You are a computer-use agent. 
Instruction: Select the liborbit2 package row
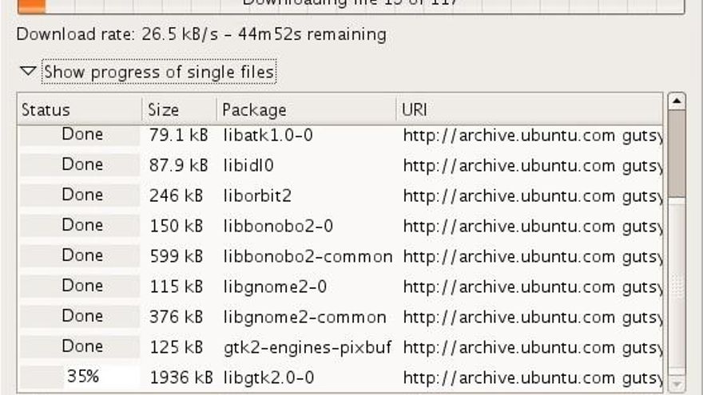point(257,196)
